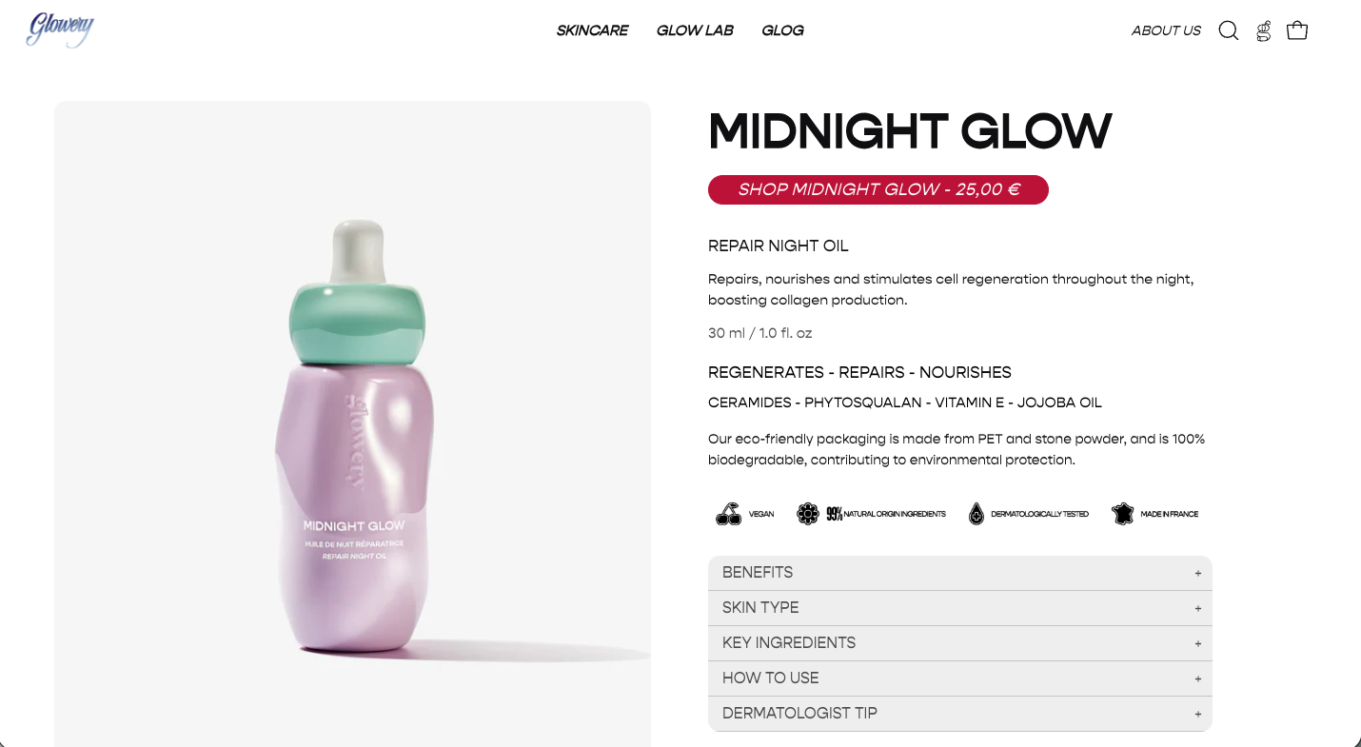Click the Midnight Glow bottle image
This screenshot has height=747, width=1361.
[353, 438]
